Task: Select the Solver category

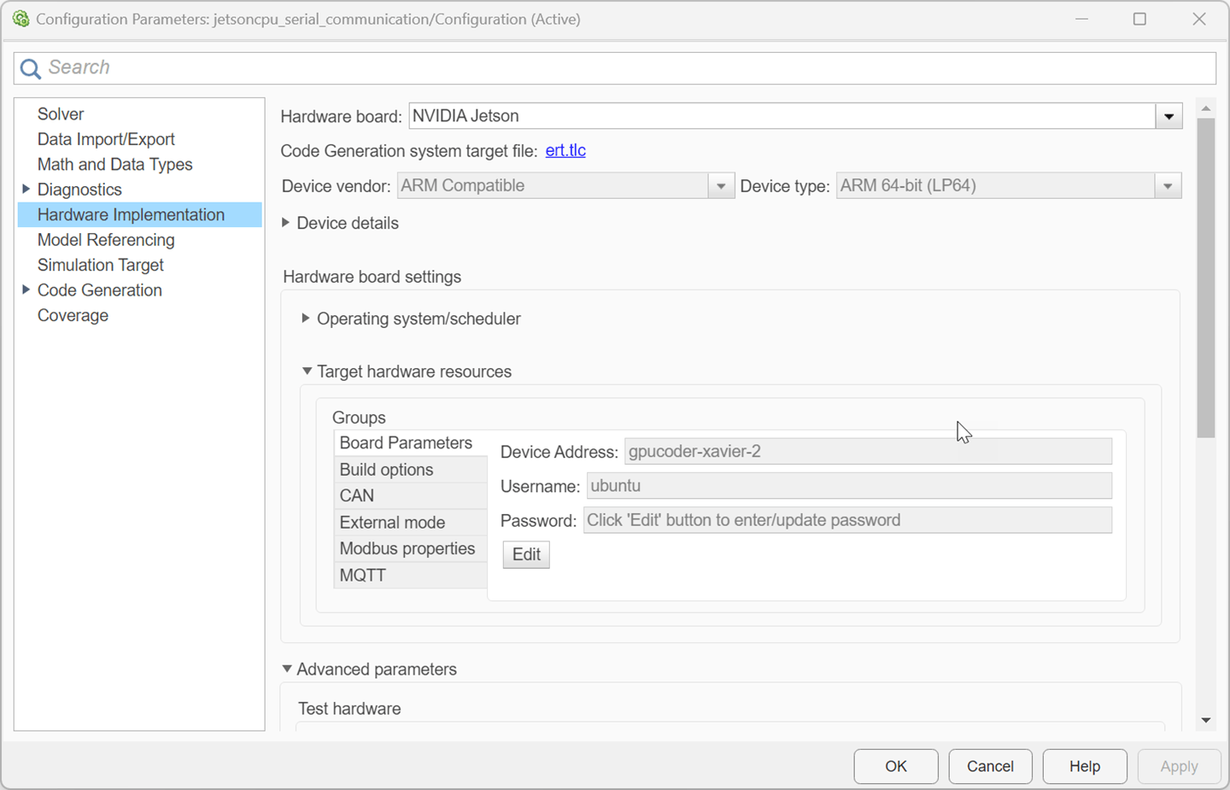Action: pos(61,114)
